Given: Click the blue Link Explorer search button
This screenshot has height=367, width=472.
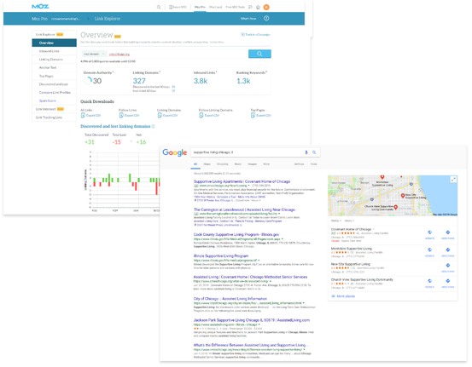Looking at the screenshot, I should (x=259, y=54).
